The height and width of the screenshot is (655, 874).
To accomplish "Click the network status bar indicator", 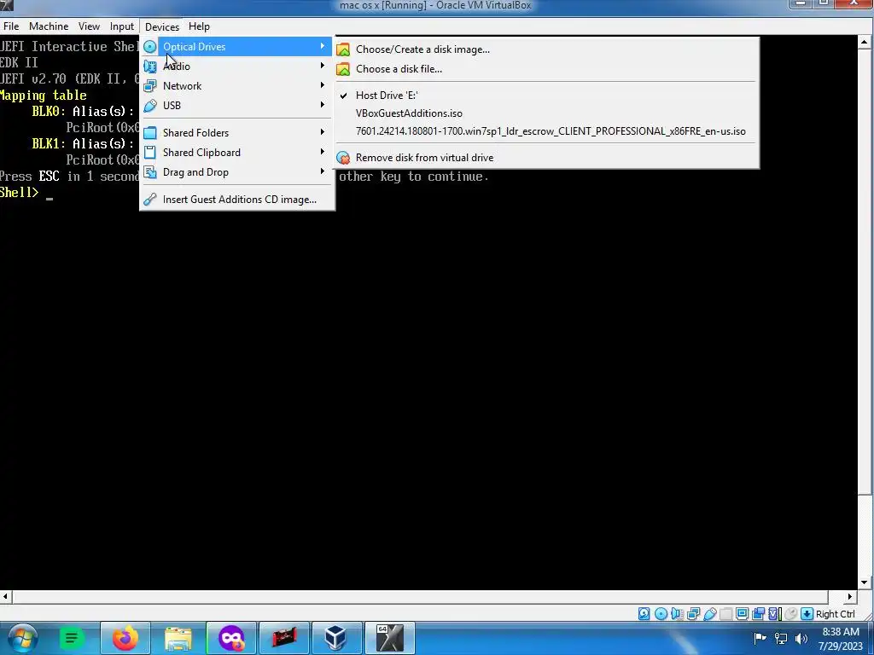I will pos(693,614).
